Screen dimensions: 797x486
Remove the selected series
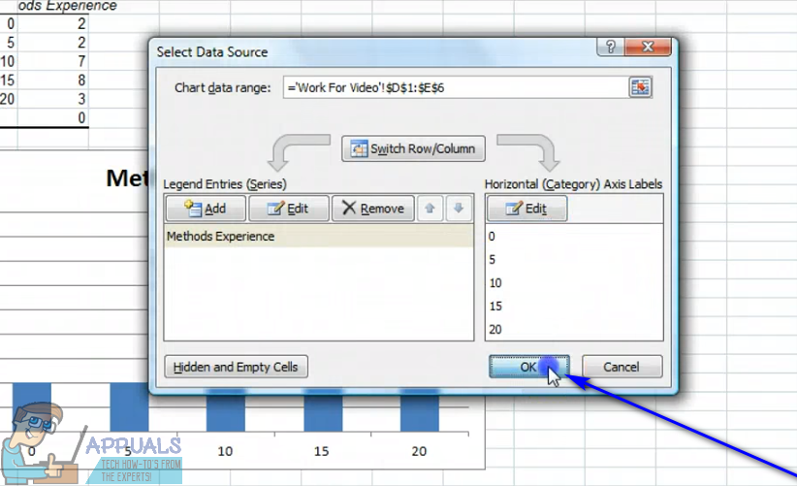tap(372, 209)
